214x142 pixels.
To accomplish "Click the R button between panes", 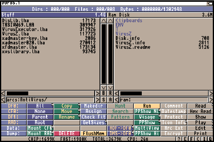I will click(111, 93).
